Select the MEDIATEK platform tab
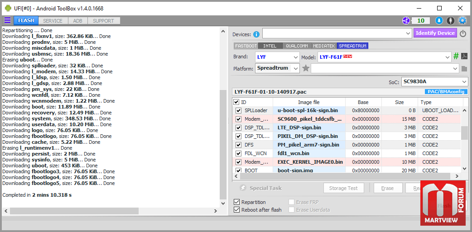 pyautogui.click(x=324, y=46)
